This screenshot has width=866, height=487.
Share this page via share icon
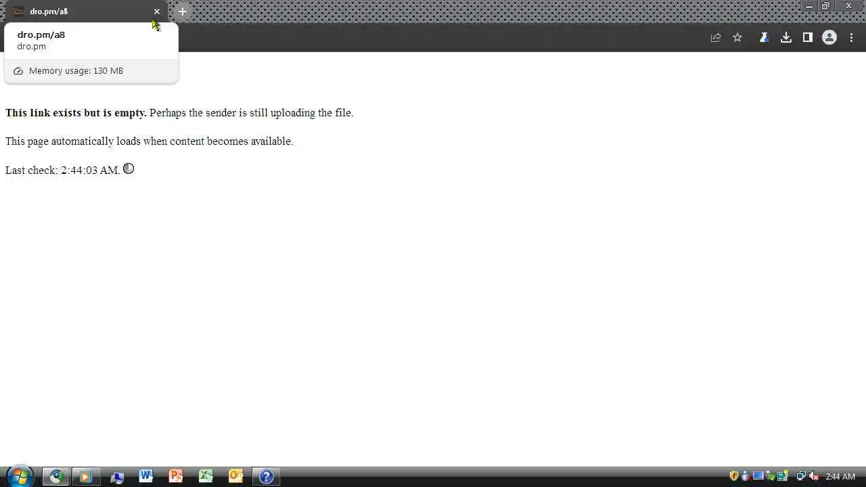pos(715,38)
